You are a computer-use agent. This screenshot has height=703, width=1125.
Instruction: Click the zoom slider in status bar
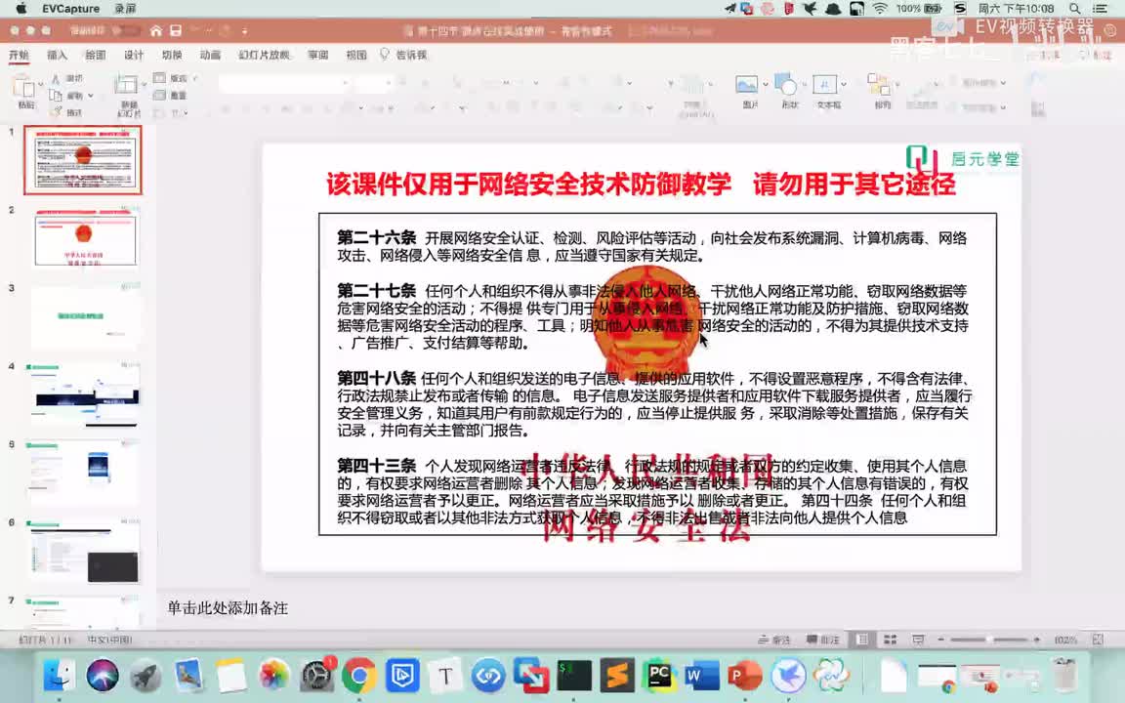988,640
